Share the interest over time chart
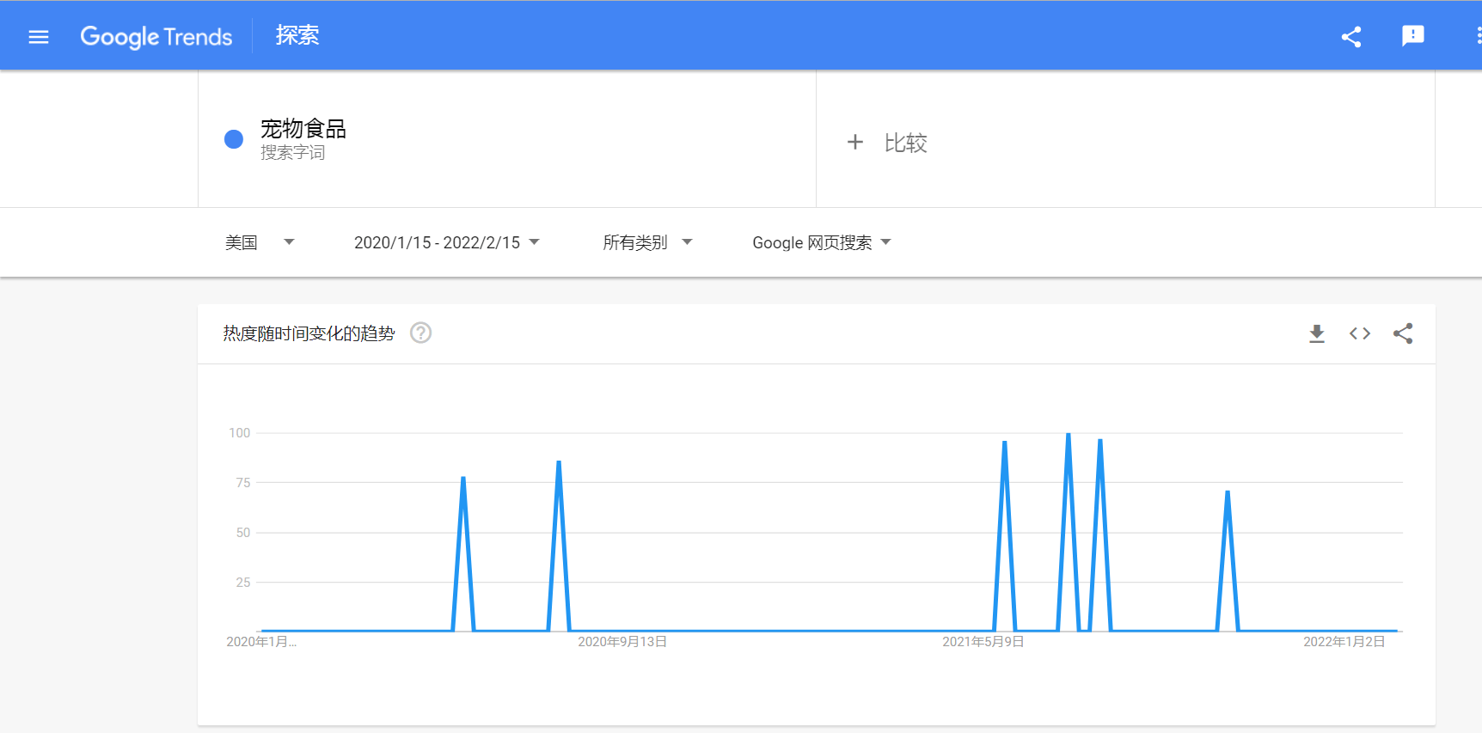The image size is (1482, 733). point(1402,333)
